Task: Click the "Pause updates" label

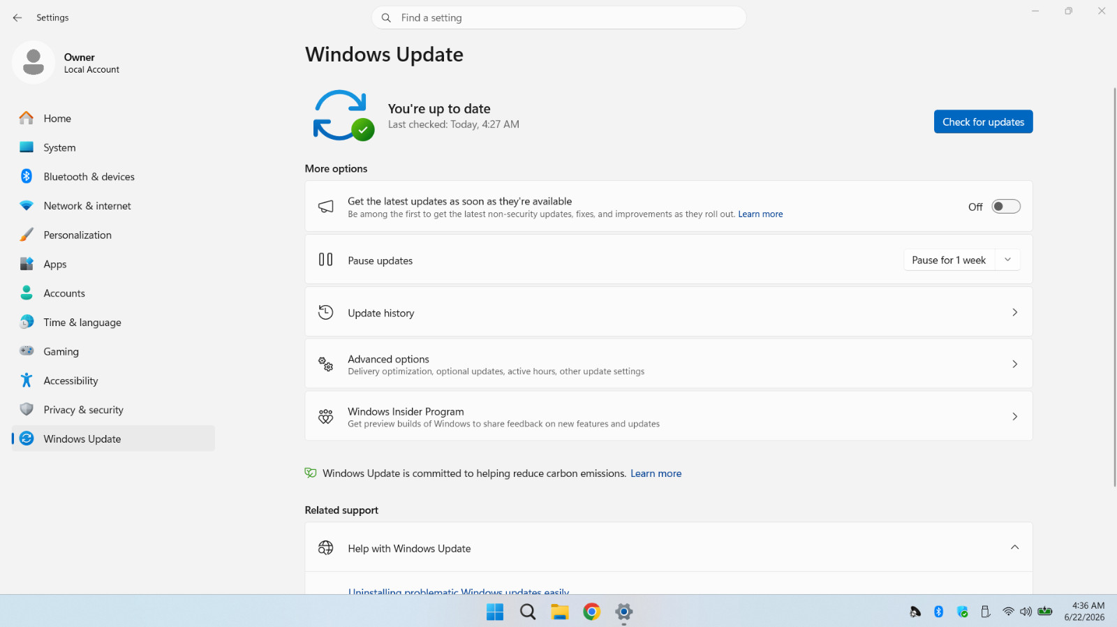Action: 380,260
